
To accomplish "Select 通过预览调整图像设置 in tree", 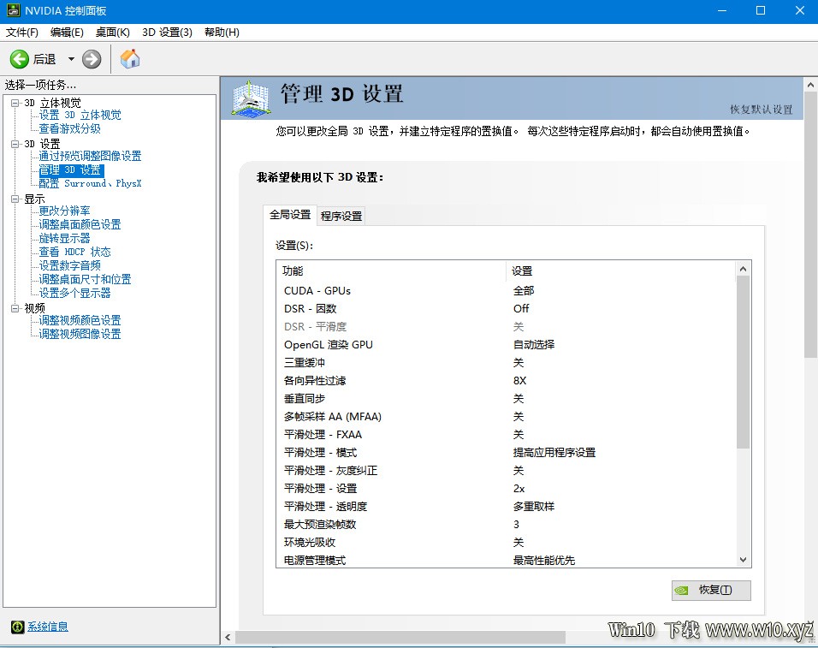I will click(x=90, y=156).
